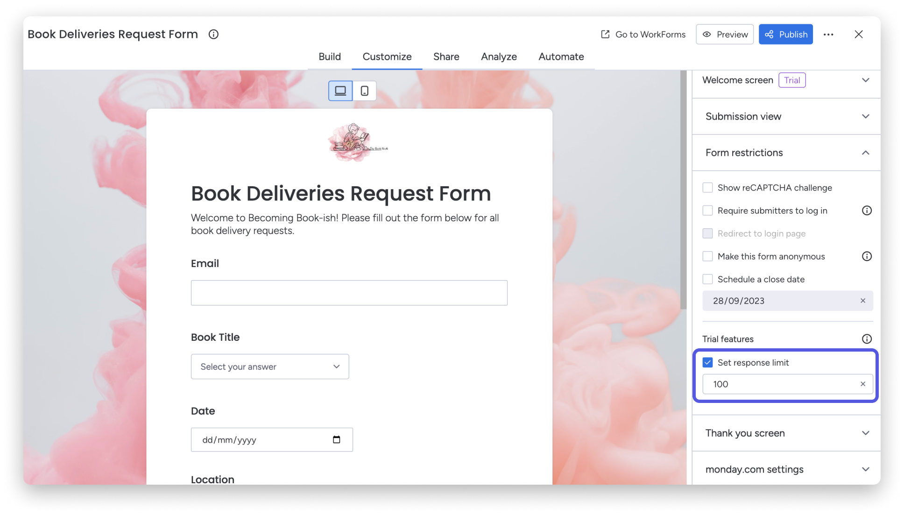Check Schedule a close date
This screenshot has width=904, height=515.
[x=707, y=279]
